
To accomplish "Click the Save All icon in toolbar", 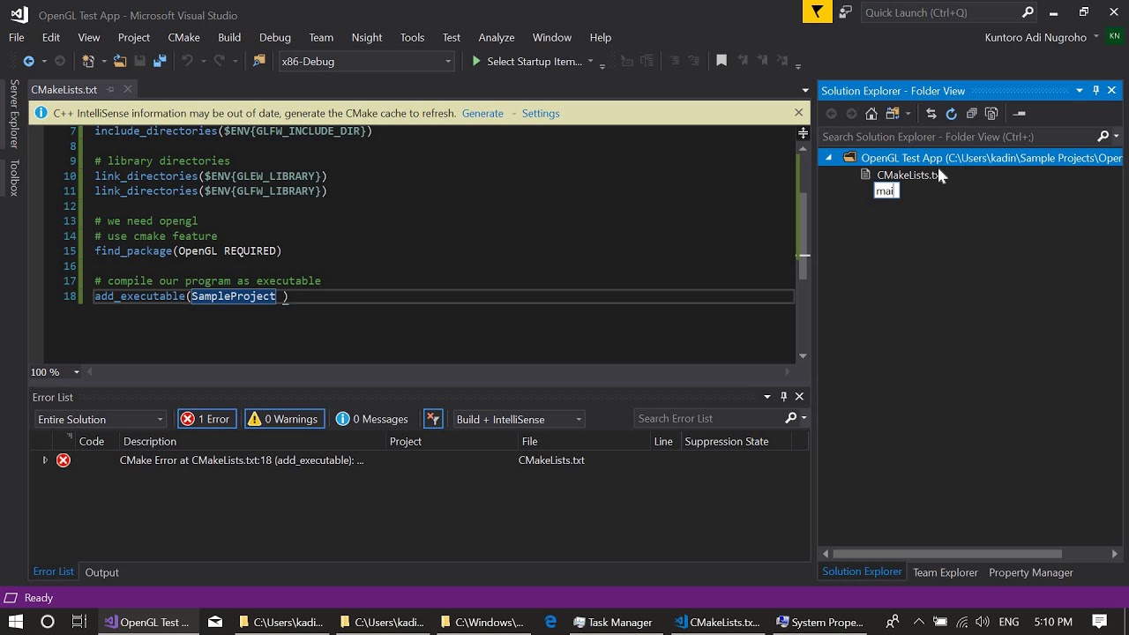I will pos(160,61).
